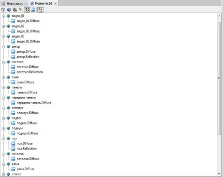223x177 pixels.
Task: Click the wireframe mesh toolbar icon
Action: pos(3,10)
